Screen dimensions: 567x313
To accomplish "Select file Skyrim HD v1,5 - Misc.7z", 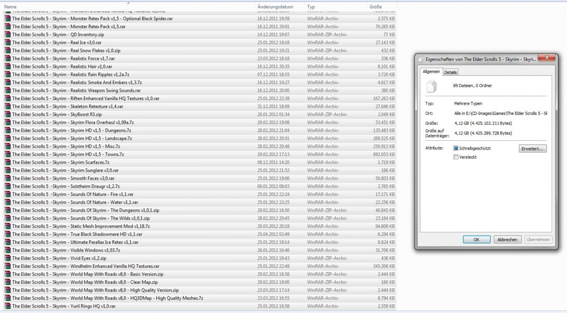I will pyautogui.click(x=200, y=147).
